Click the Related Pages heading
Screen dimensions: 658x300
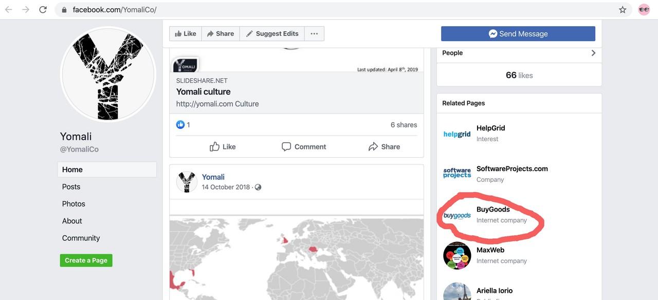[x=464, y=103]
